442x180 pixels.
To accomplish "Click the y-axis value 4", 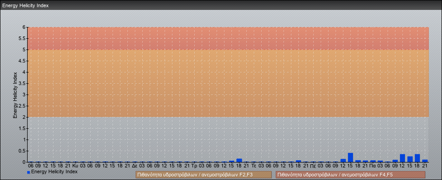I will click(24, 72).
